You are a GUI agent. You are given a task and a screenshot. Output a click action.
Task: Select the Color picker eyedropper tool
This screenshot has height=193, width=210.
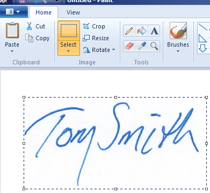tap(142, 46)
